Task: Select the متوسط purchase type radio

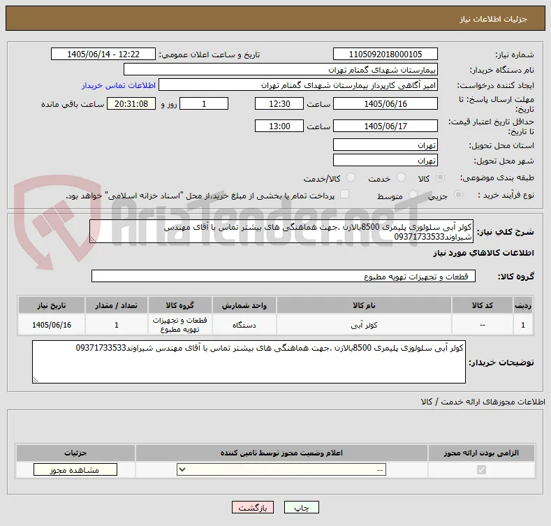Action: point(413,194)
